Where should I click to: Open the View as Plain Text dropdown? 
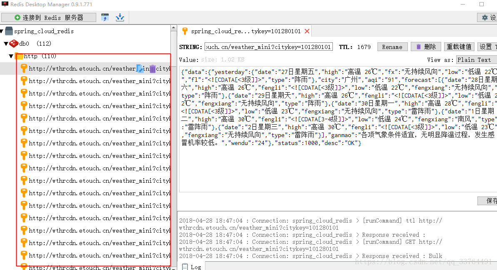477,60
